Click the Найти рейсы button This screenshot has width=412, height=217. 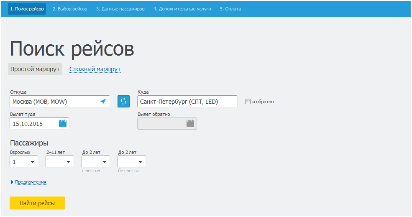[37, 203]
